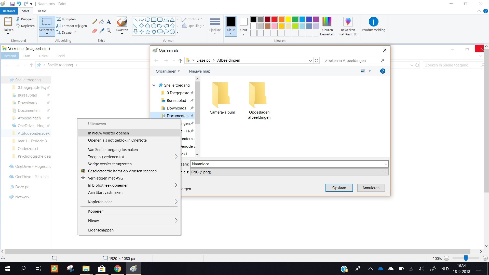Click the refresh icon in Opslaan als dialog

click(317, 61)
